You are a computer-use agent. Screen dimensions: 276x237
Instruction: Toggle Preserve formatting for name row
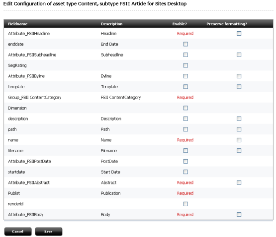(239, 140)
